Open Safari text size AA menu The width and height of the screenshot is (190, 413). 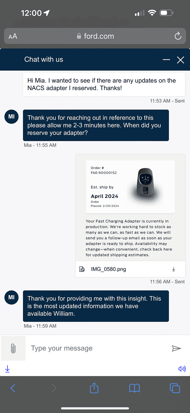pos(13,36)
